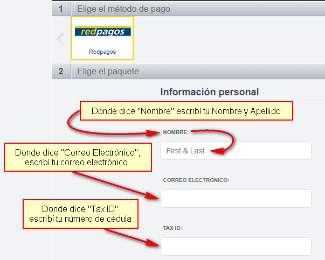Click the step number 2 badge
The height and width of the screenshot is (260, 325).
[61, 71]
